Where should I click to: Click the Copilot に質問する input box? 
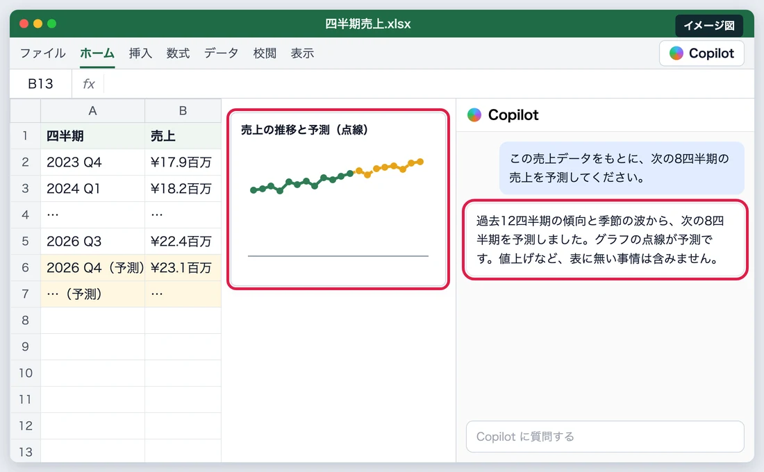(605, 437)
